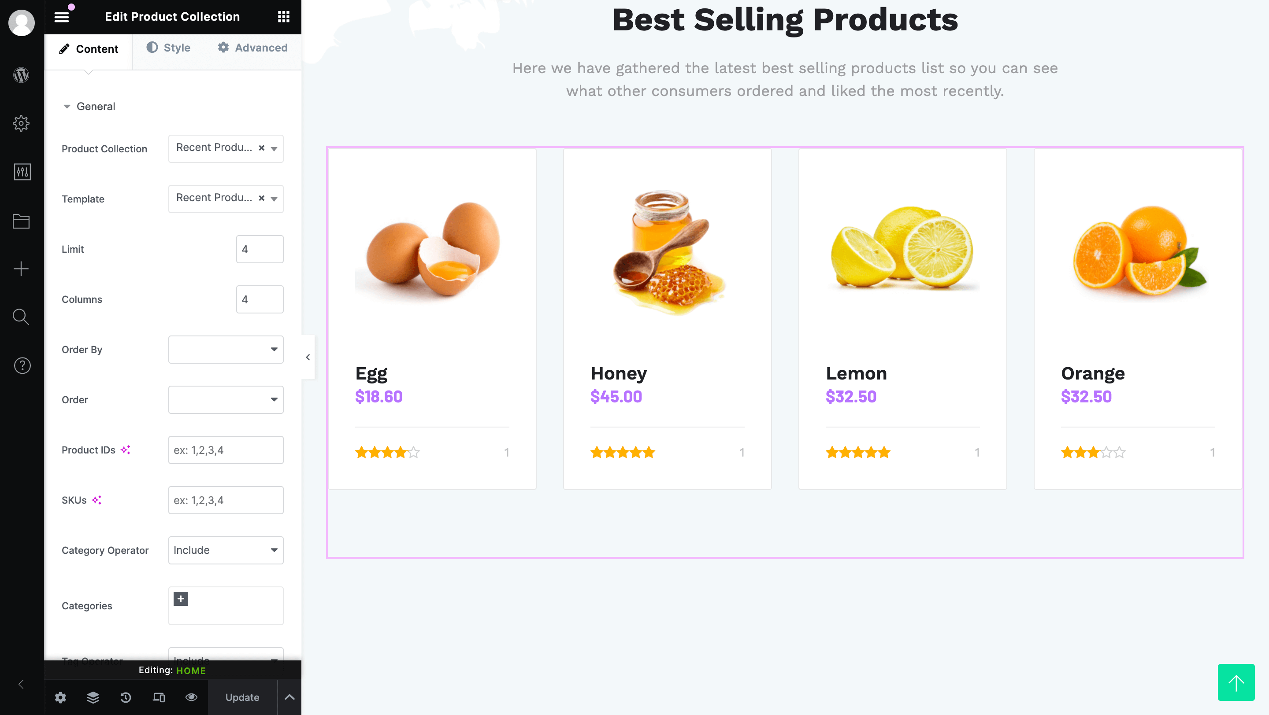Viewport: 1269px width, 715px height.
Task: Click the AI sparkle icon beside Product IDs
Action: (126, 449)
